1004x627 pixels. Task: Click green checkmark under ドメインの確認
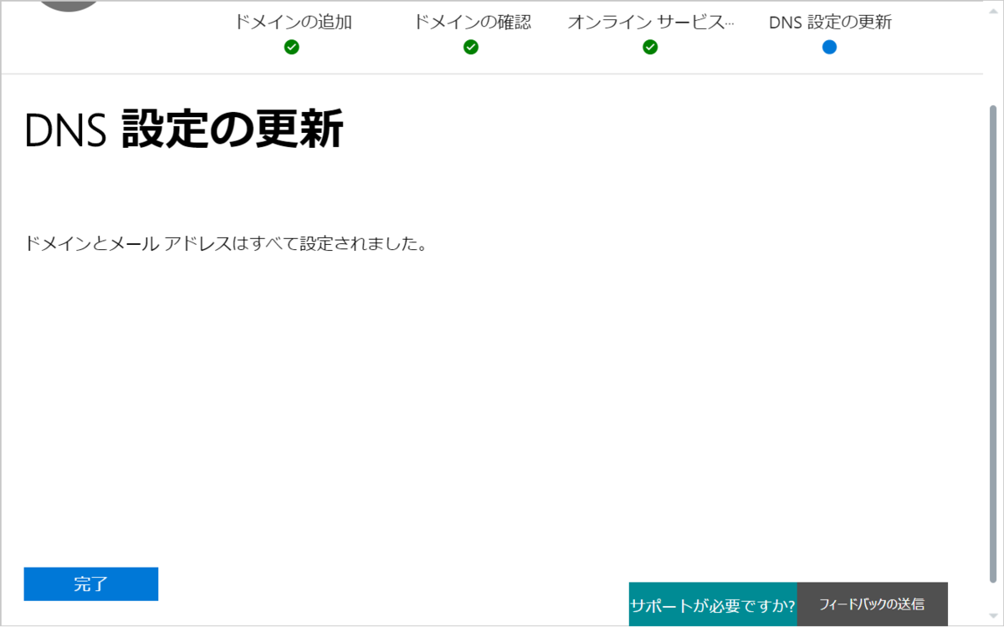coord(470,47)
